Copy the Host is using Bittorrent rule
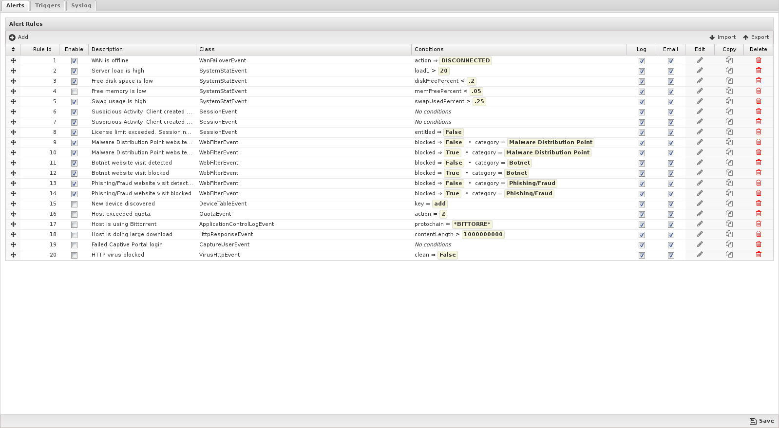 729,224
